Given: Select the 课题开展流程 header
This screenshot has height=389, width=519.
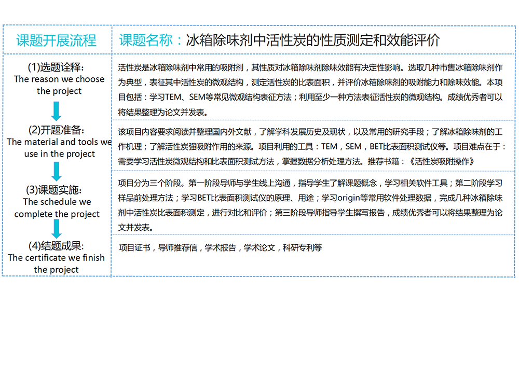Looking at the screenshot, I should [56, 40].
